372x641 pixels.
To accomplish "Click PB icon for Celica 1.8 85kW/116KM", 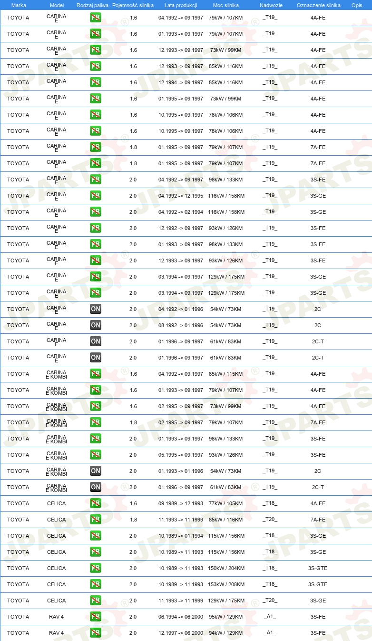I will click(x=95, y=520).
